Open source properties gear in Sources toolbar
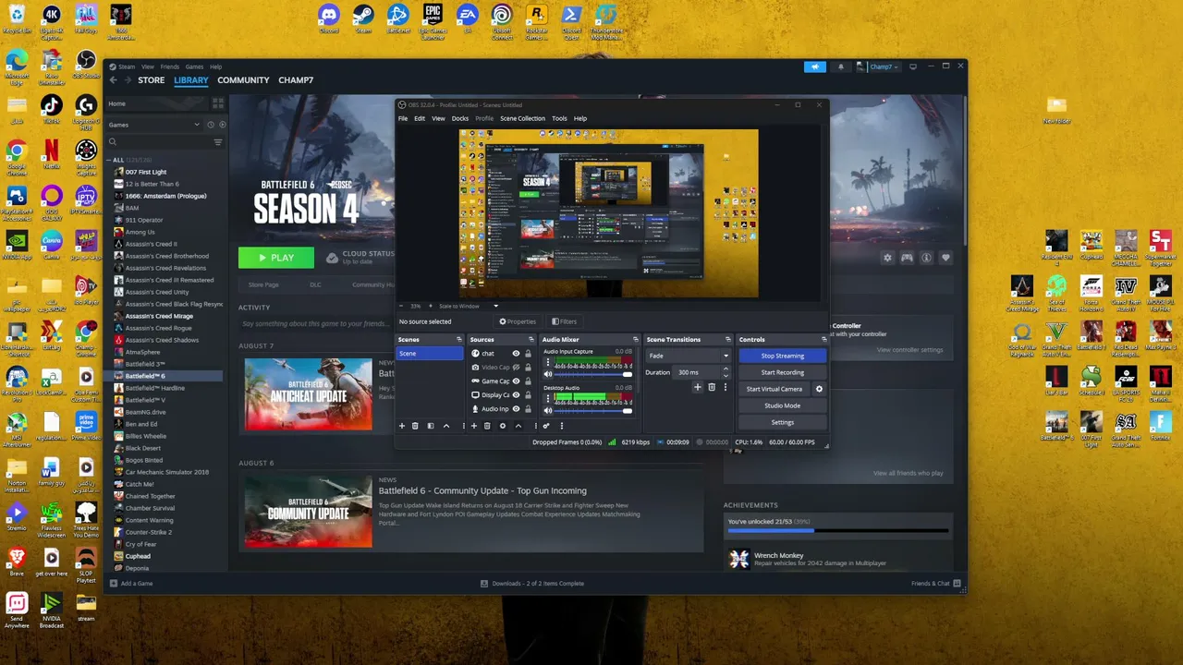This screenshot has height=665, width=1183. (x=503, y=426)
